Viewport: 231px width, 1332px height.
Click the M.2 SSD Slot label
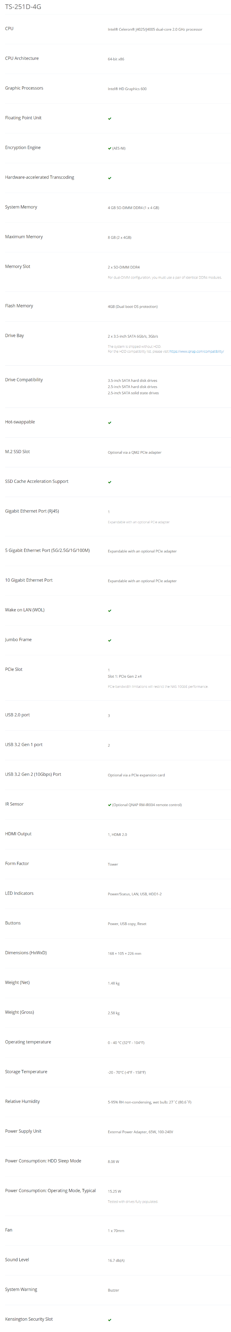pos(18,451)
